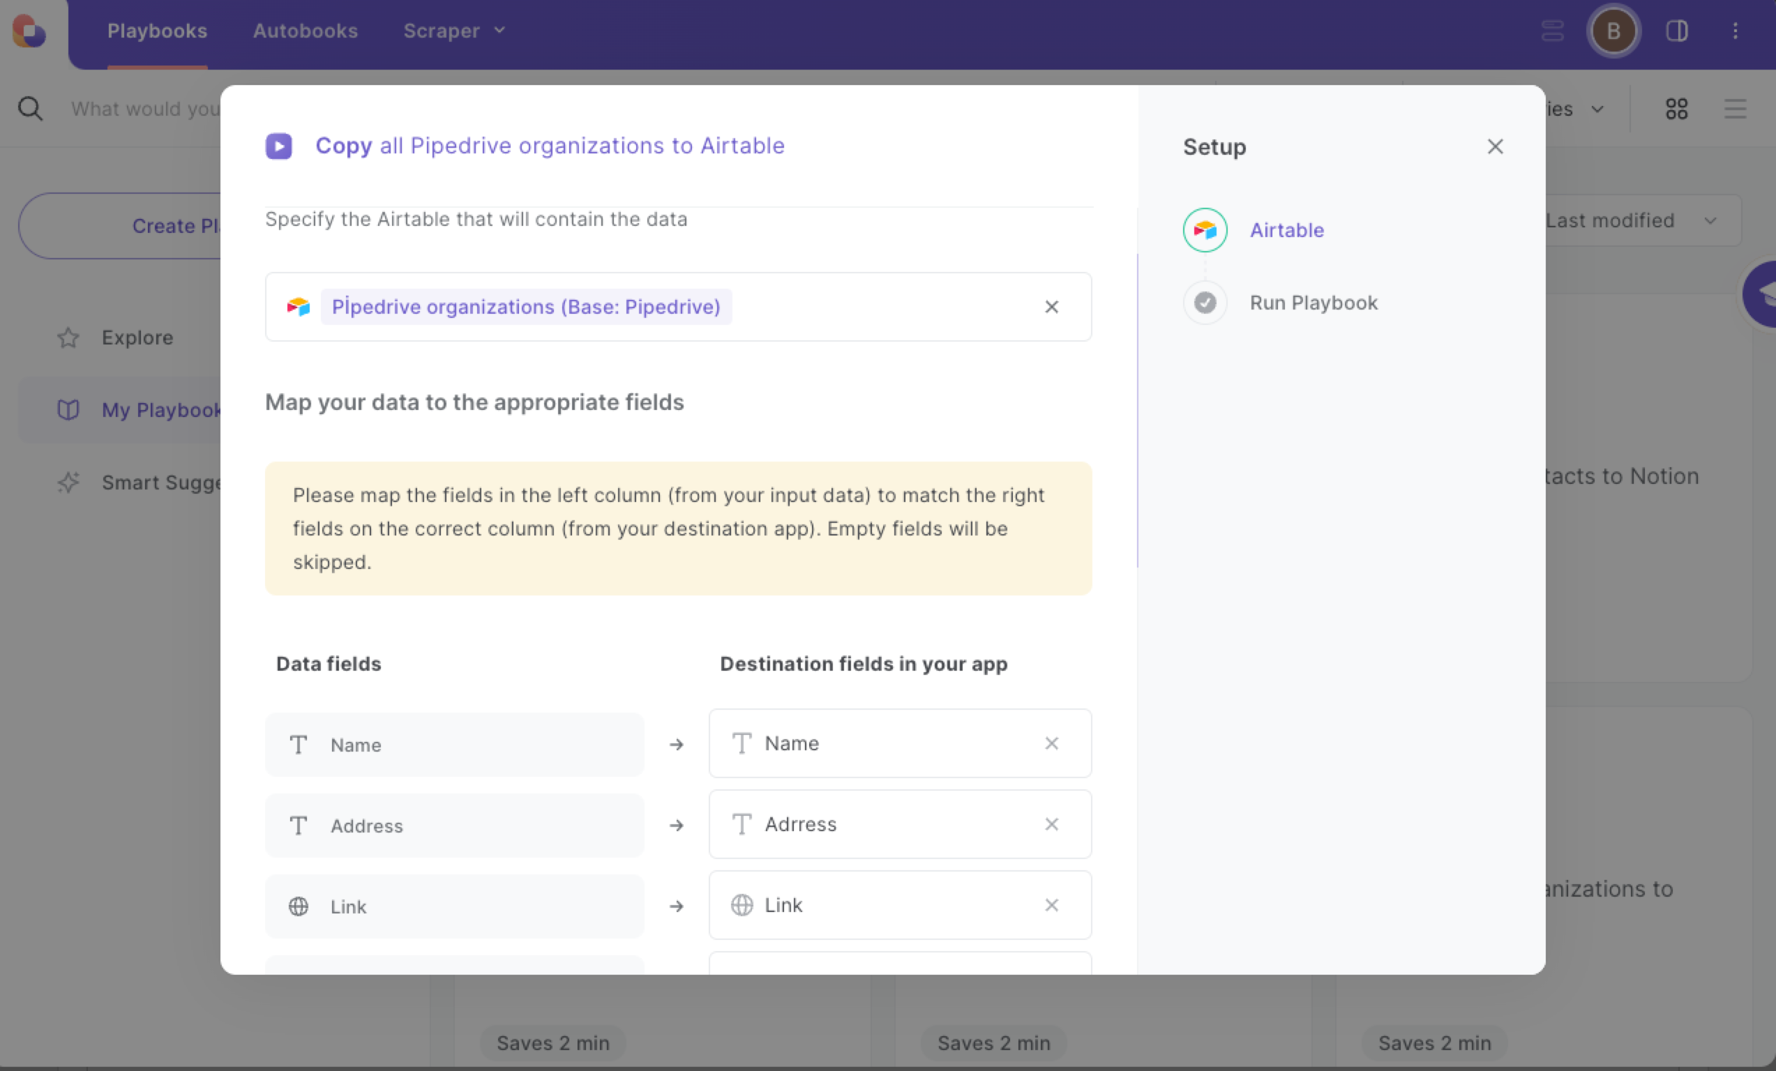
Task: Click the playbook run icon beside title
Action: (279, 146)
